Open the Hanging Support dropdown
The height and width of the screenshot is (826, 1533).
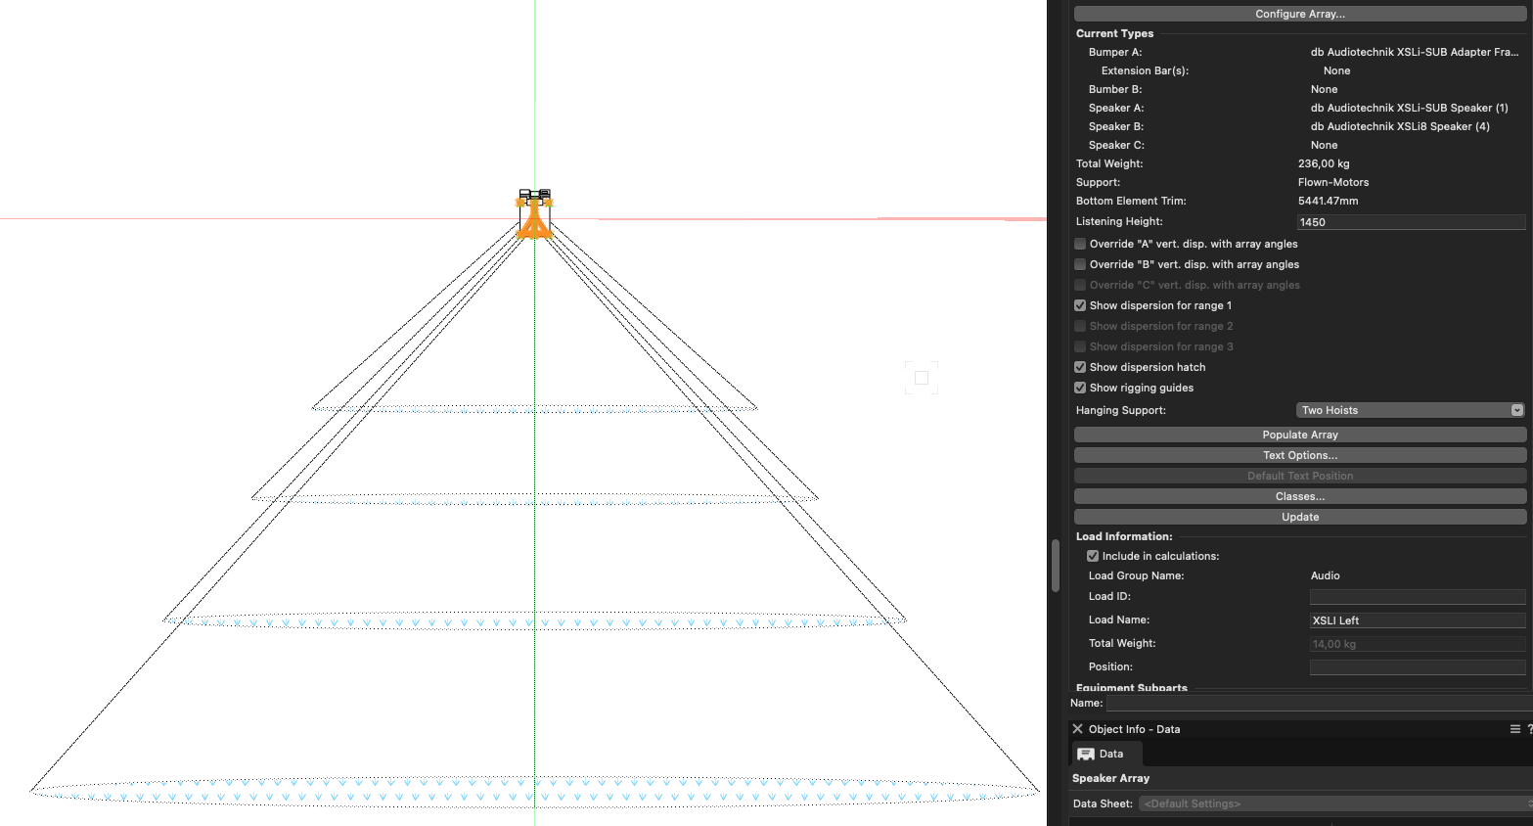(x=1410, y=410)
